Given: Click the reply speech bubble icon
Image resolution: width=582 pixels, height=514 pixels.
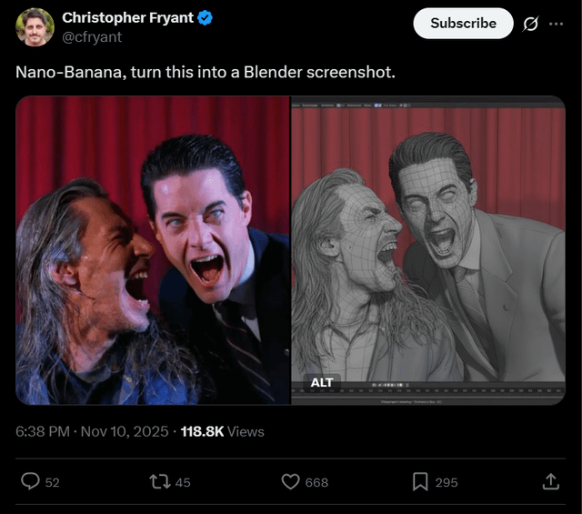Looking at the screenshot, I should click(x=30, y=481).
